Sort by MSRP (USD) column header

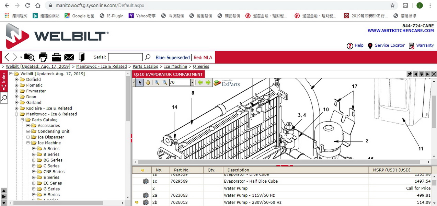coord(400,170)
